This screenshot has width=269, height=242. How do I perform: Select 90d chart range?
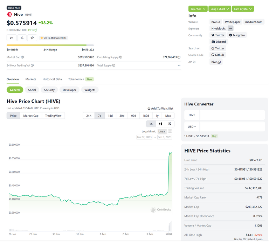pyautogui.click(x=134, y=116)
